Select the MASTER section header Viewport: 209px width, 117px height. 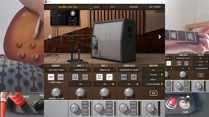click(x=153, y=66)
